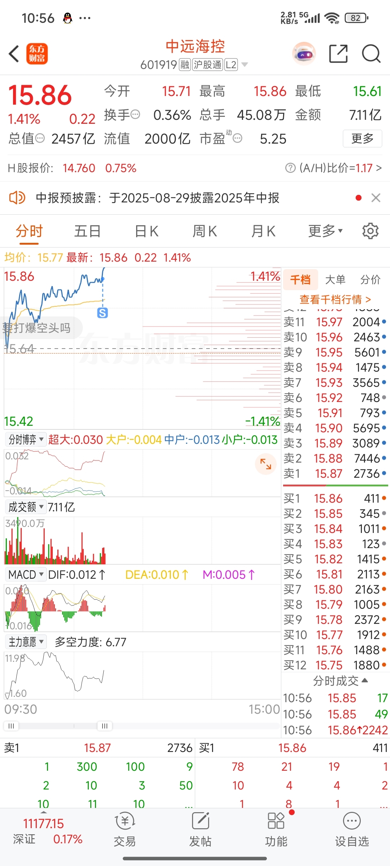Select 卖1 15.87 order book row
This screenshot has height=866, width=390.
[335, 473]
